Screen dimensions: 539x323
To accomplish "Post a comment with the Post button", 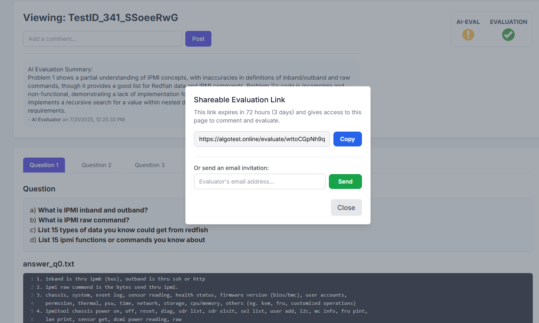I will pos(198,38).
